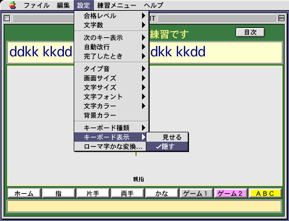
Task: Expand the タイプ音 submenu
Action: pyautogui.click(x=111, y=69)
